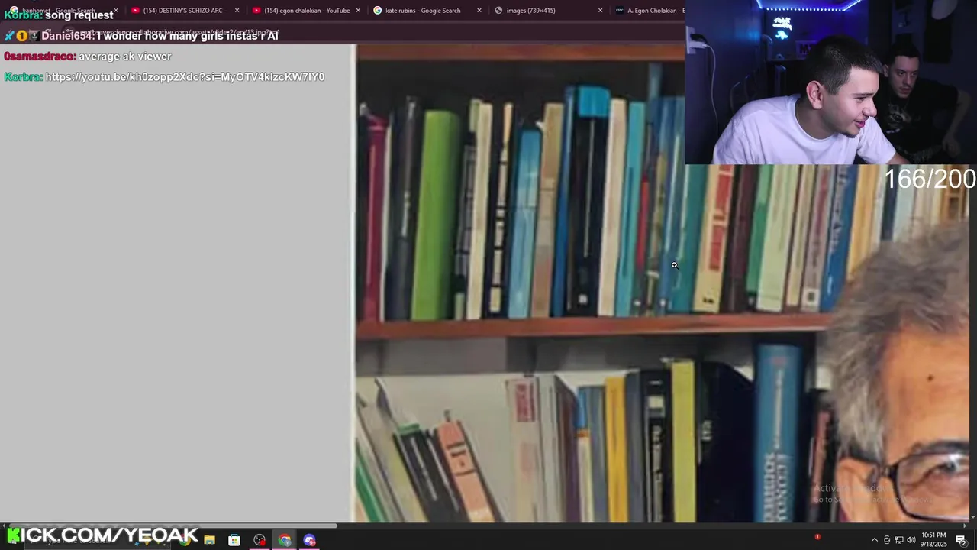Close the kate rubins Google Search tab

[x=479, y=11]
